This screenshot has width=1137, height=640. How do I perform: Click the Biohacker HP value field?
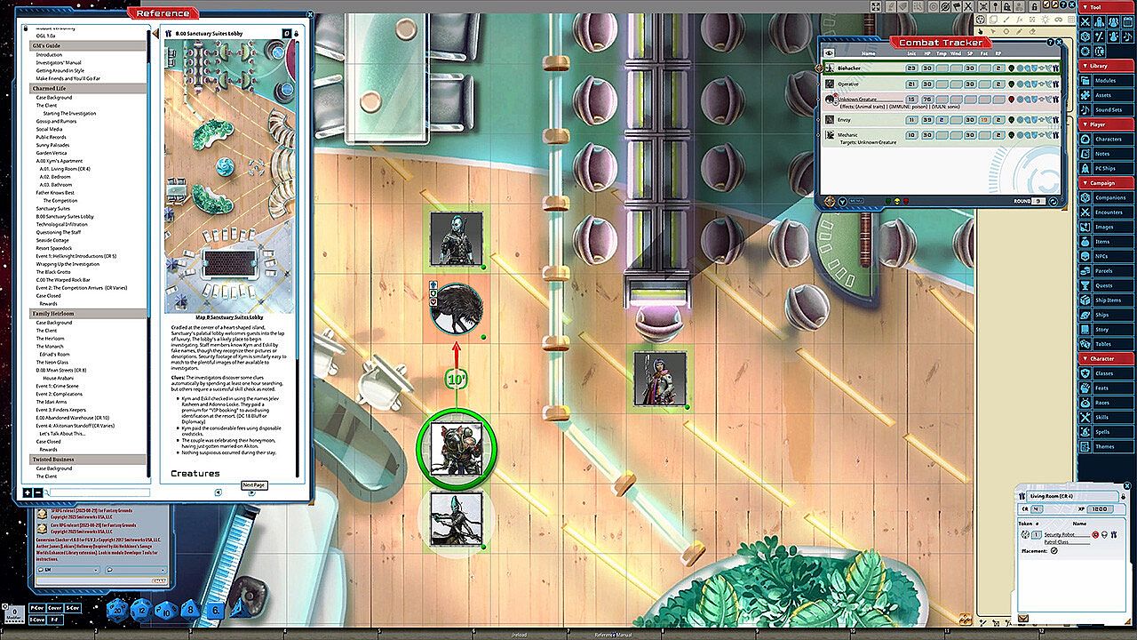coord(927,68)
